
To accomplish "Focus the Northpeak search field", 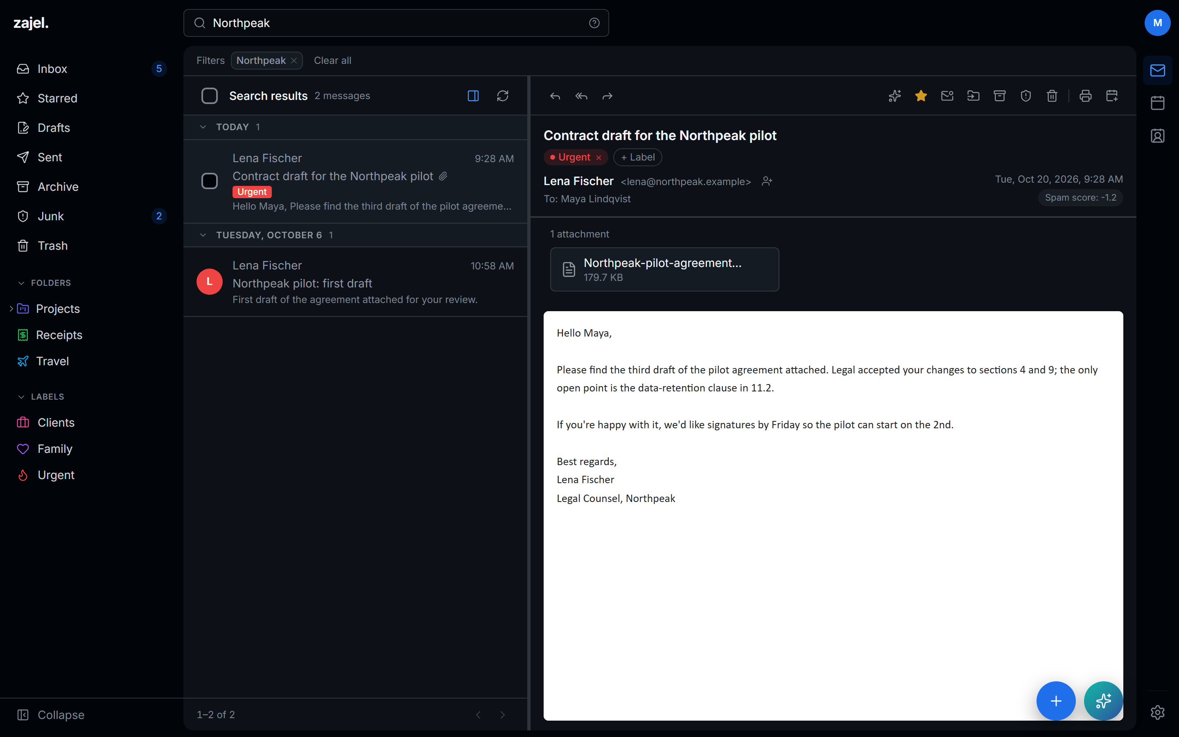I will click(x=396, y=23).
